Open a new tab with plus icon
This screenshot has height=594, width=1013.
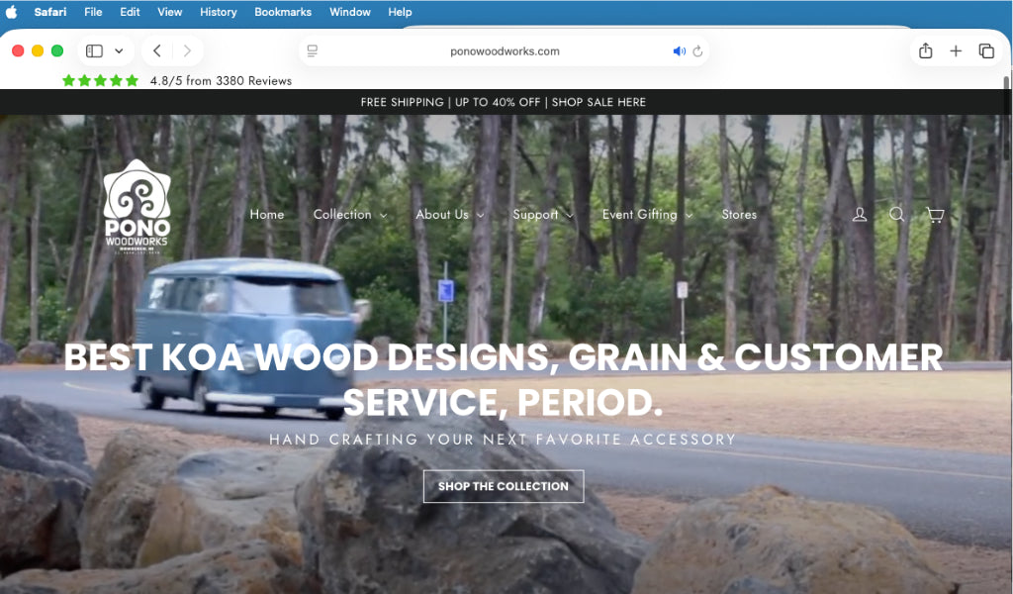coord(956,51)
